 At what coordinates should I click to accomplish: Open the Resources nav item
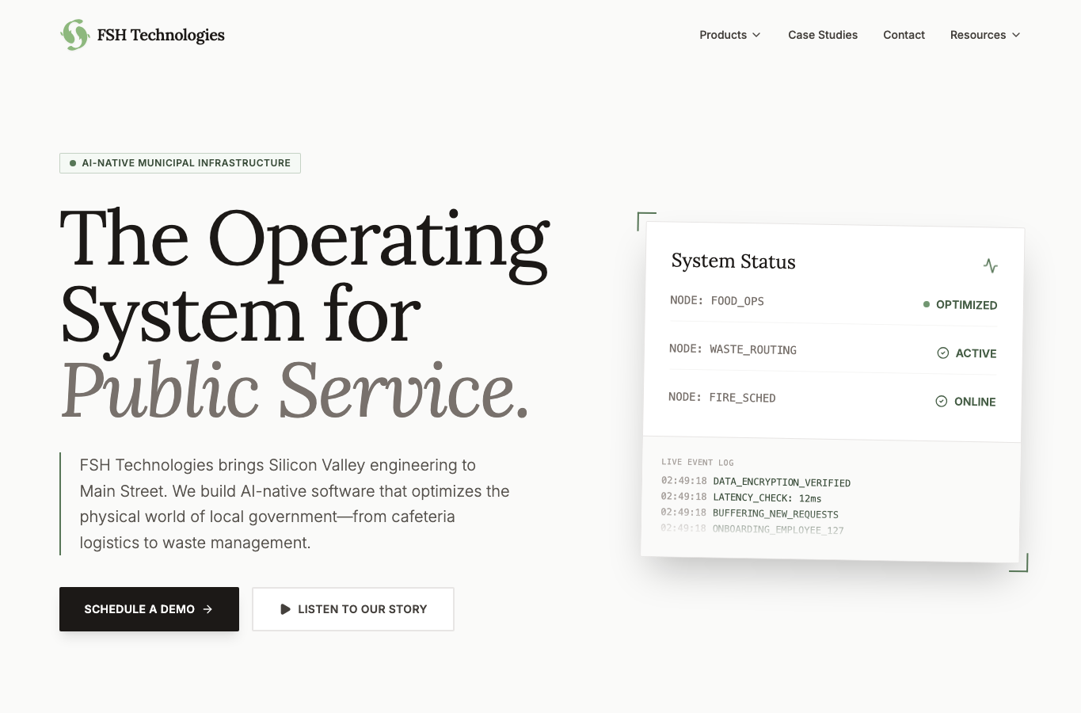(985, 35)
